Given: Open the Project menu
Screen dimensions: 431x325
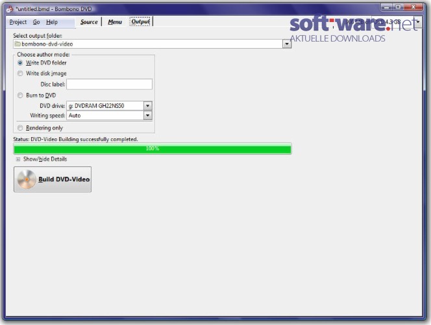Looking at the screenshot, I should 18,22.
